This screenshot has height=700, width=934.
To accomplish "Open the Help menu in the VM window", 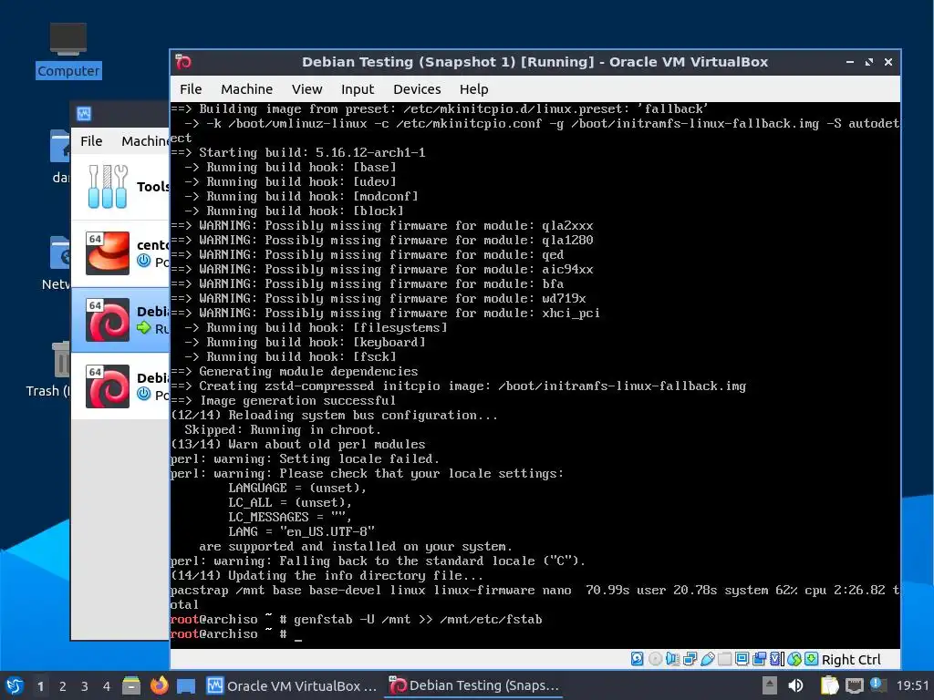I will 473,89.
